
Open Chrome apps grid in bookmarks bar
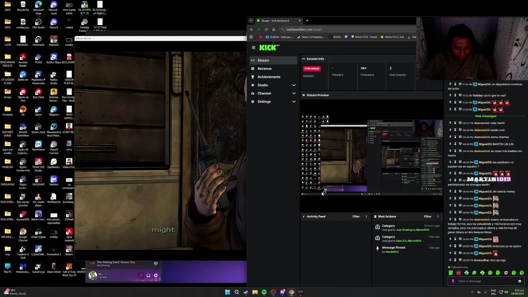251,37
